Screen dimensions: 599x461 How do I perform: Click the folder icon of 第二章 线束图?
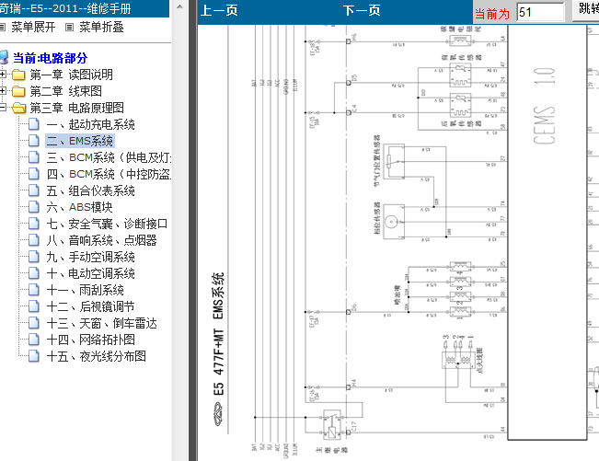(18, 91)
